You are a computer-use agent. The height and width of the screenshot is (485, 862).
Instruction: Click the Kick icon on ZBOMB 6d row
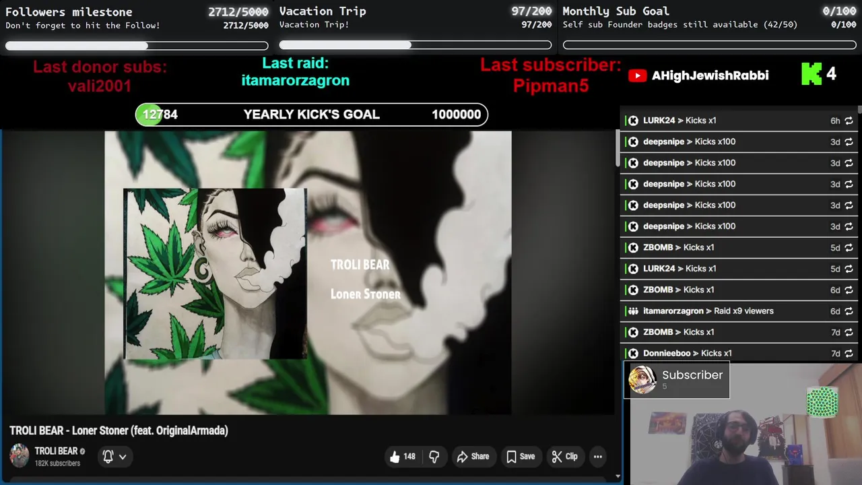pos(633,290)
